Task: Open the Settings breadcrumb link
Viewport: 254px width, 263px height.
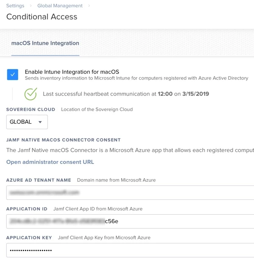Action: [x=15, y=6]
